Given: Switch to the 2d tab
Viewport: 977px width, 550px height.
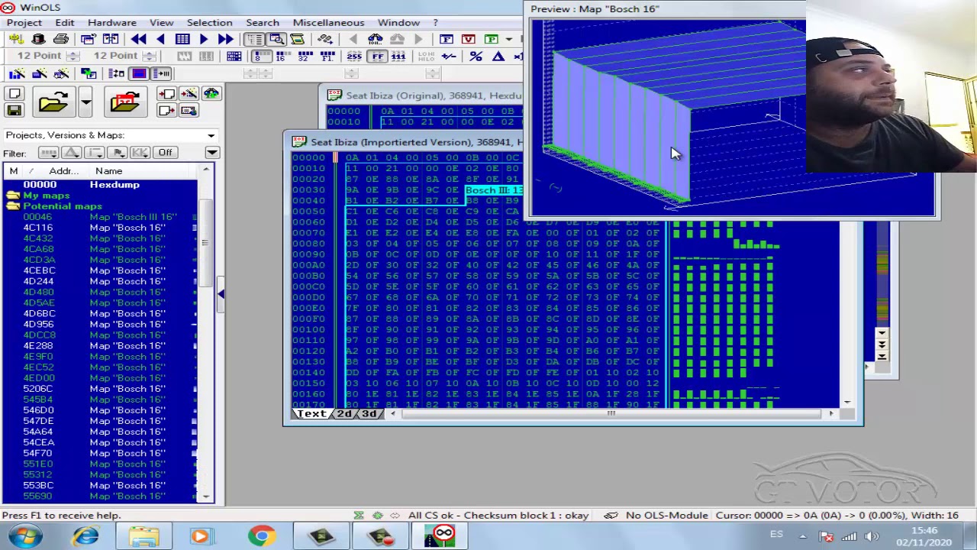Looking at the screenshot, I should coord(344,414).
